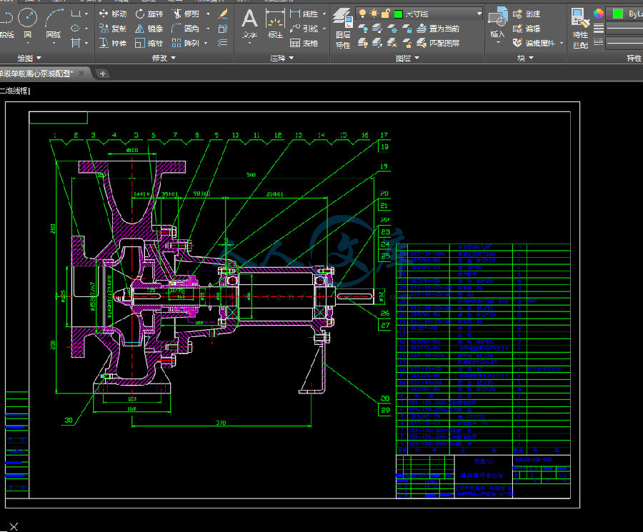Expand the Linear (线性) dimension dropdown
This screenshot has height=532, width=643.
(324, 14)
